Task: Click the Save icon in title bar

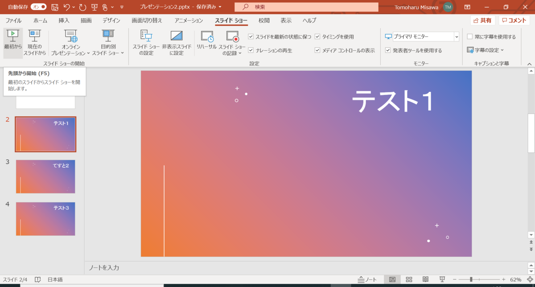Action: 55,7
